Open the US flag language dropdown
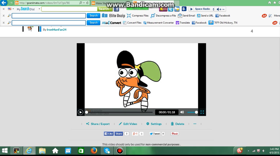 pos(11,9)
